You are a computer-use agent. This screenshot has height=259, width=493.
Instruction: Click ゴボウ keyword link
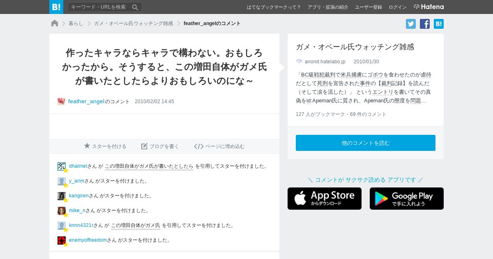click(375, 75)
